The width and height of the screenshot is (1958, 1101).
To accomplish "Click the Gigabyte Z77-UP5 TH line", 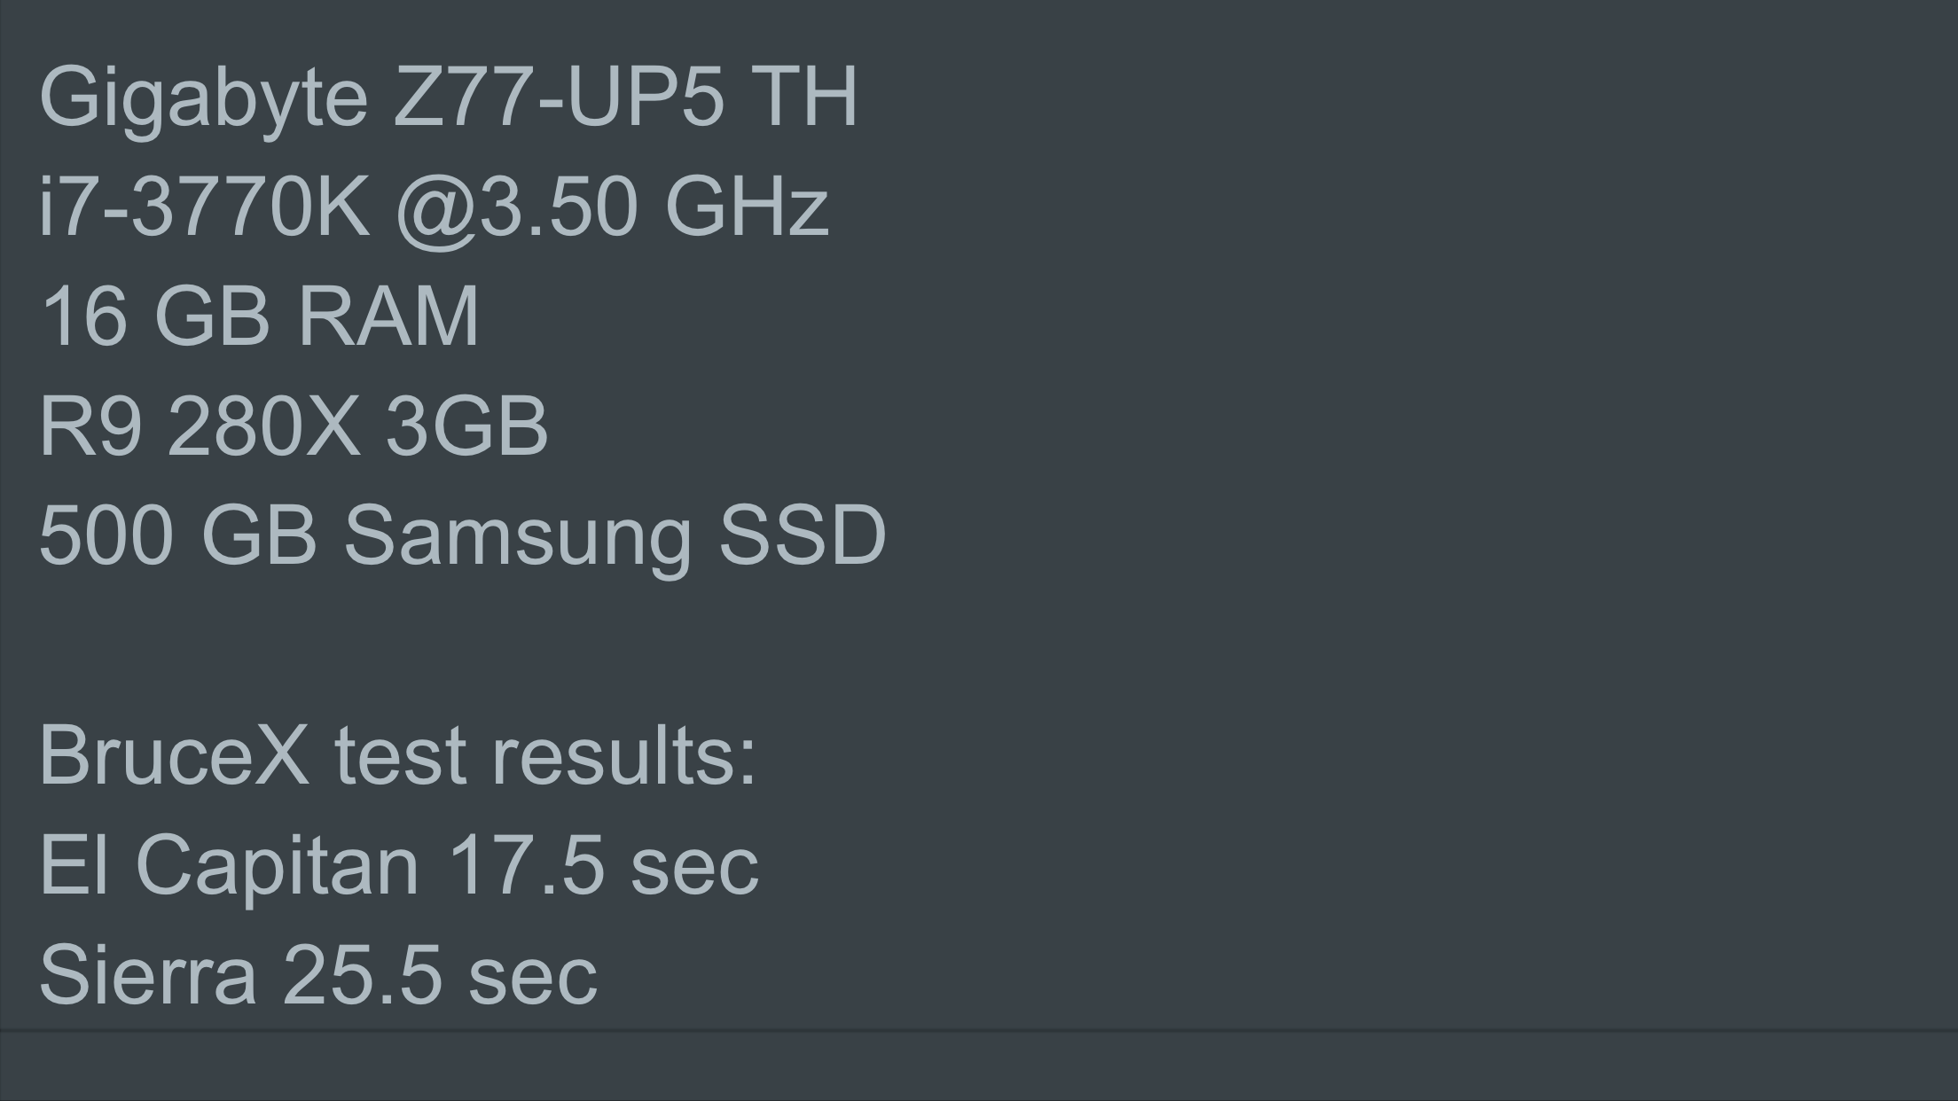I will tap(449, 99).
